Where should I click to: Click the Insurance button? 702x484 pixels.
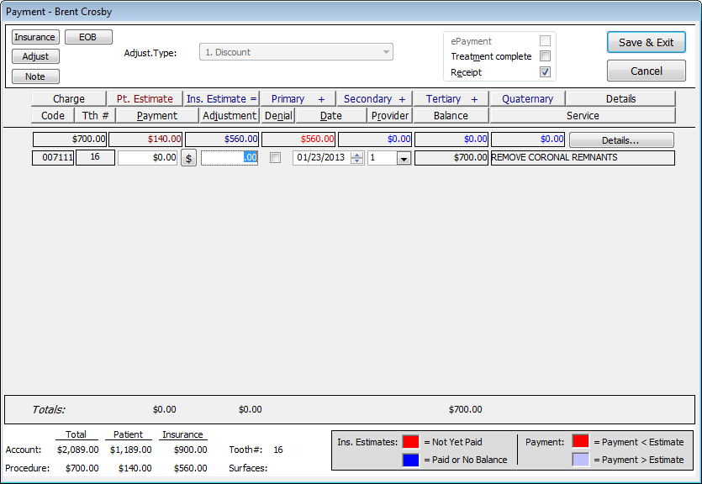click(35, 37)
